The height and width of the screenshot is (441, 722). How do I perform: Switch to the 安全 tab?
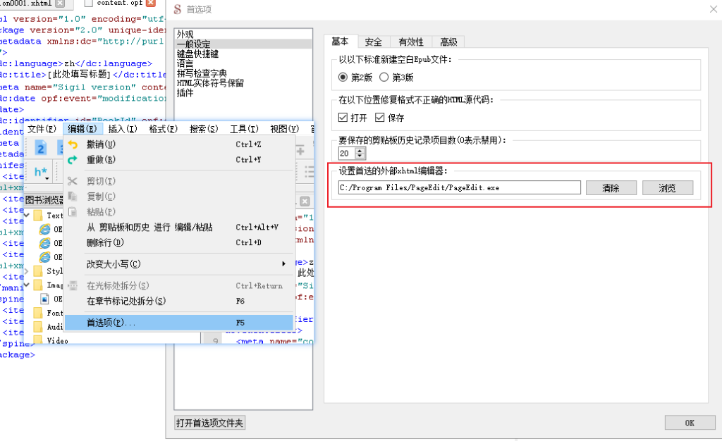tap(373, 42)
